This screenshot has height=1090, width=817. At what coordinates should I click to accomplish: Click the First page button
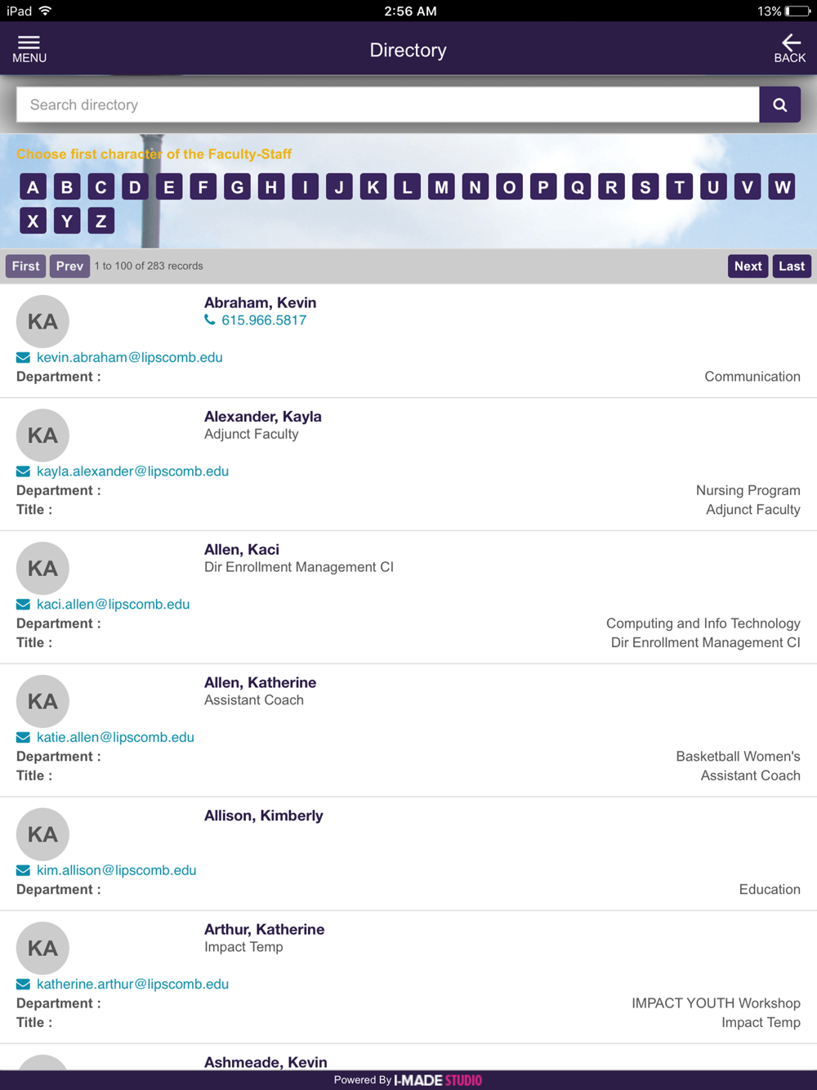[x=25, y=266]
